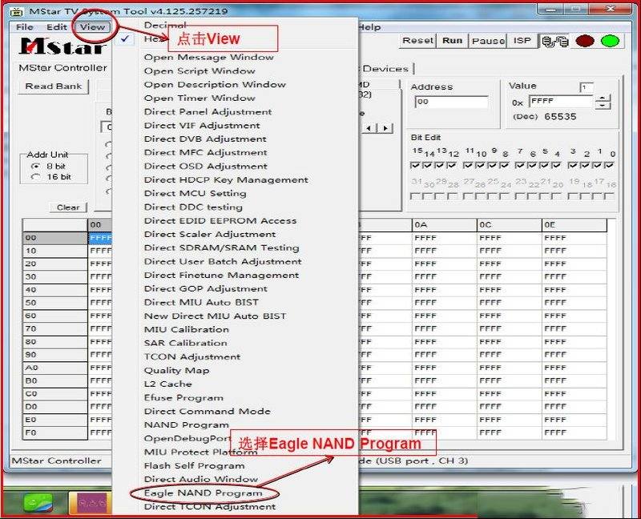The width and height of the screenshot is (641, 519).
Task: Open Direct HDCP Key Management
Action: pyautogui.click(x=226, y=180)
